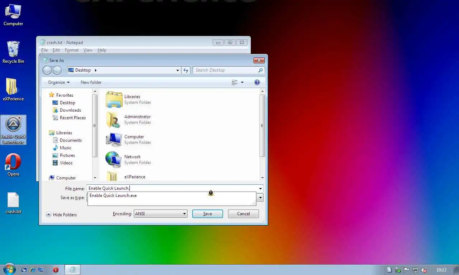Image resolution: width=459 pixels, height=275 pixels.
Task: Click the Change your view icon
Action: [x=235, y=82]
